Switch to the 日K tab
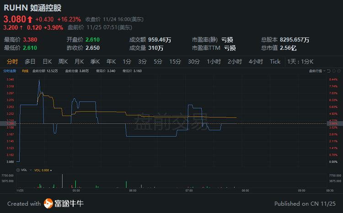This screenshot has width=343, height=213. click(47, 61)
